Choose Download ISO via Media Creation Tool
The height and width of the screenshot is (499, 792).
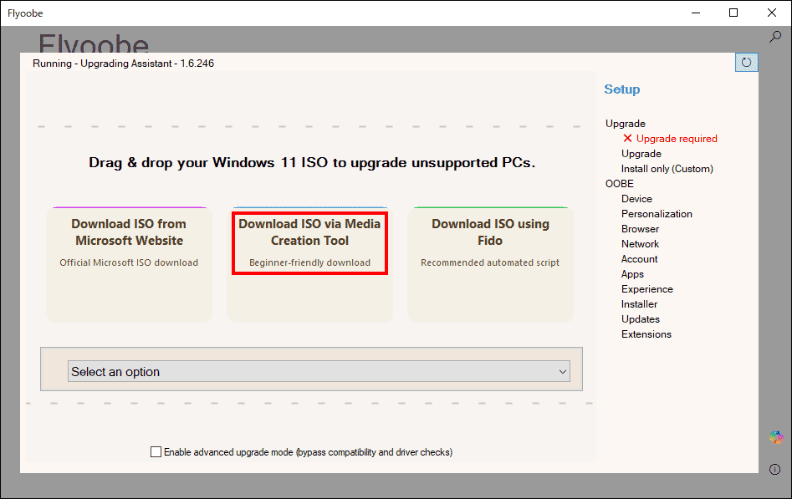point(309,264)
